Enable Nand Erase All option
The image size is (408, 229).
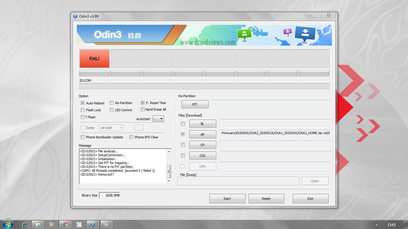[x=142, y=109]
